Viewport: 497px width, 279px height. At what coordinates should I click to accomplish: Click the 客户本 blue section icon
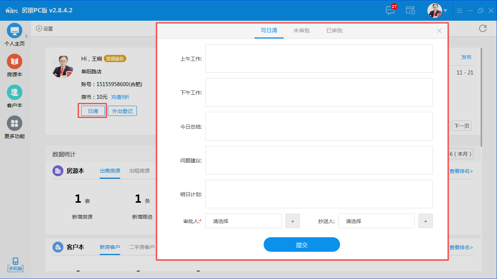58,247
